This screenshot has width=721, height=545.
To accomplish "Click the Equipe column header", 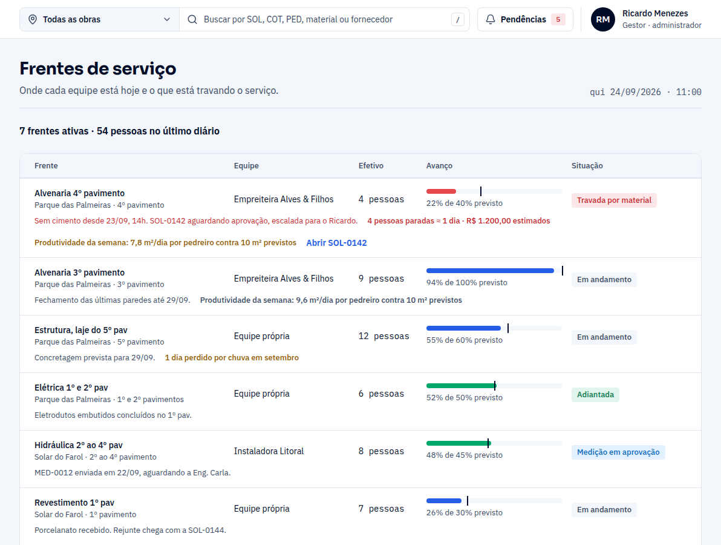I will (246, 166).
